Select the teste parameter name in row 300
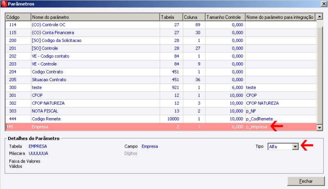328x189 pixels. tap(37, 87)
